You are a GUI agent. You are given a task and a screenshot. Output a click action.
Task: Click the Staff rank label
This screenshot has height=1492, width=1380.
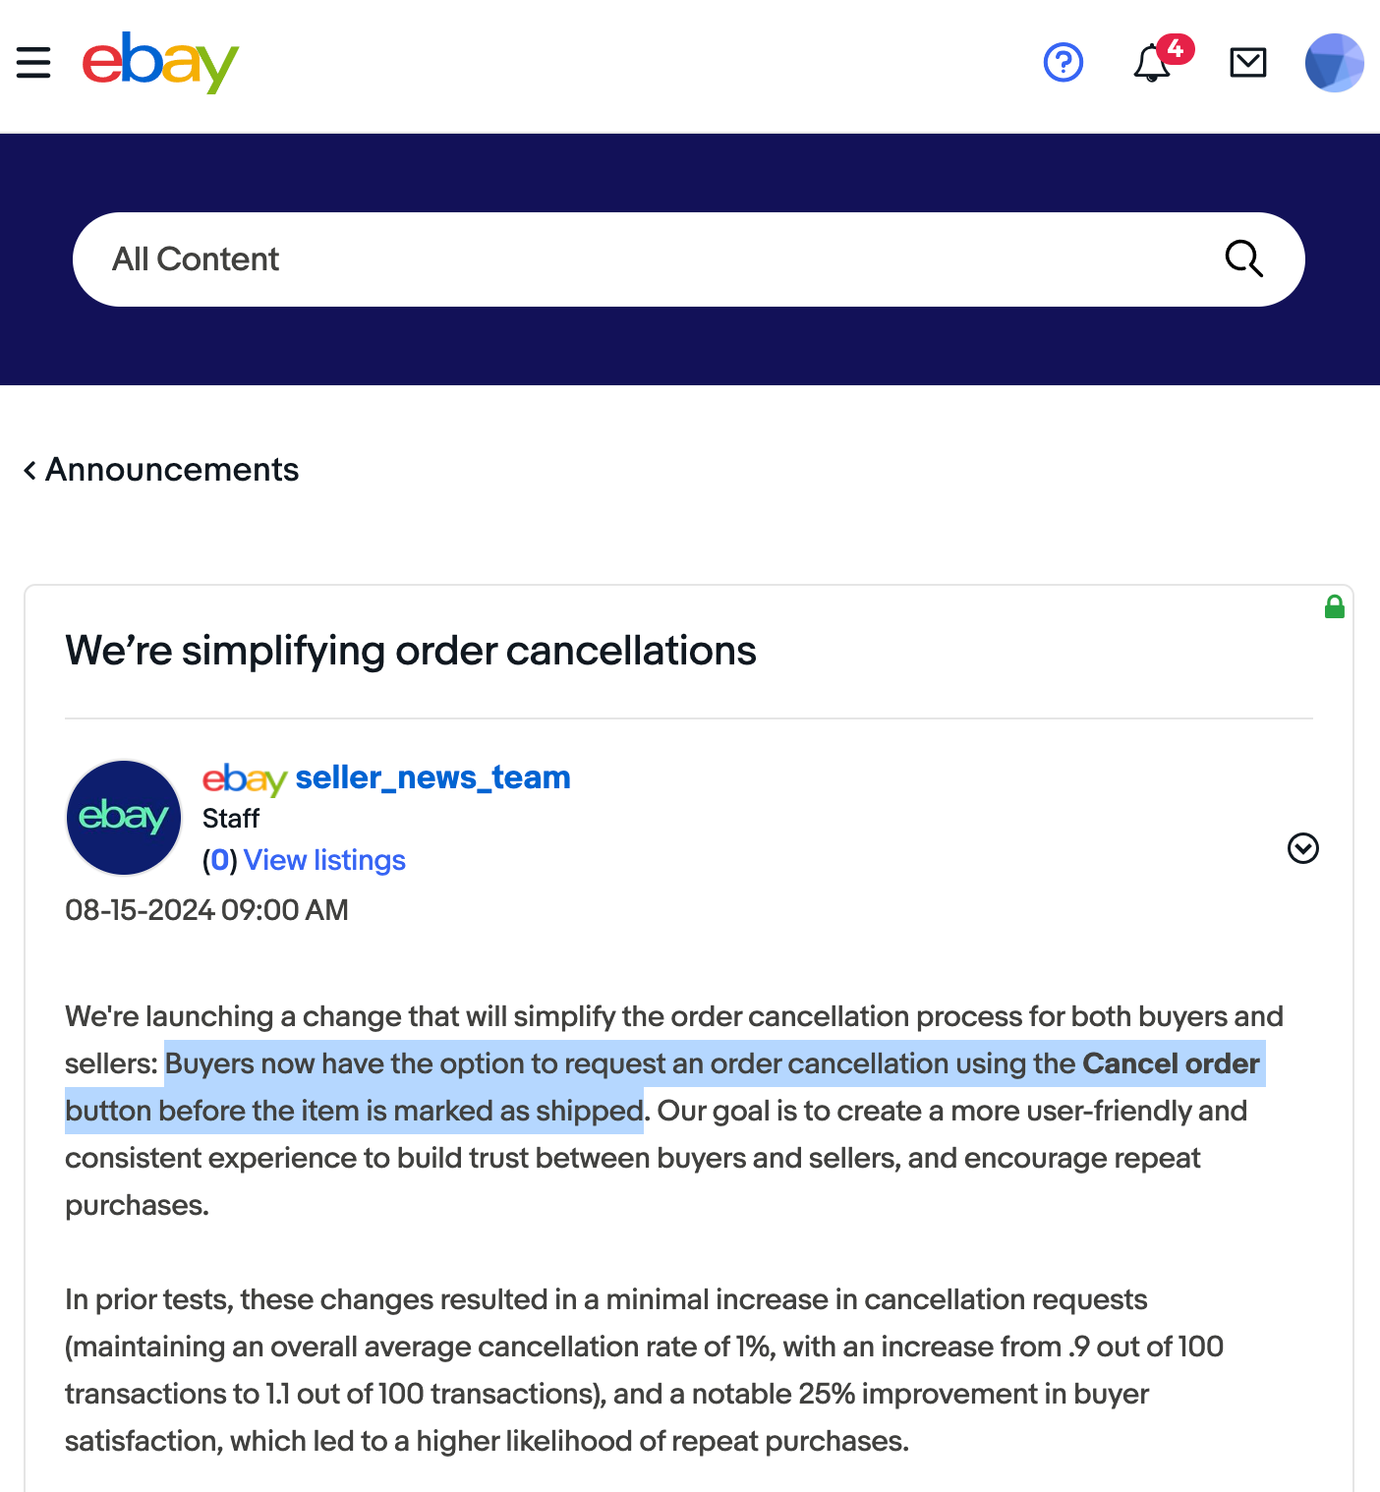click(x=231, y=819)
